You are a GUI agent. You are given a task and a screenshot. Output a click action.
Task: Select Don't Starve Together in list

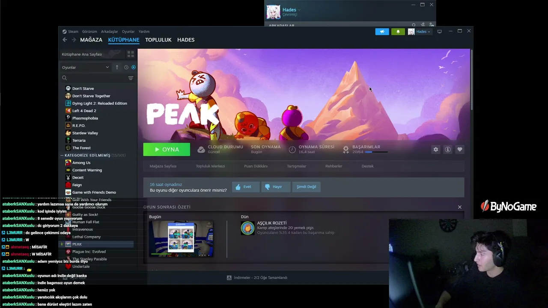[91, 96]
